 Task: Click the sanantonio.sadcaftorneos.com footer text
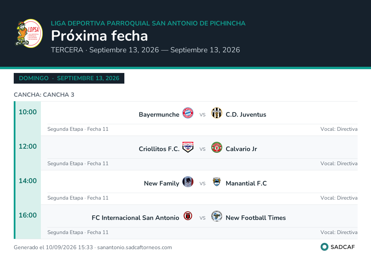click(x=134, y=247)
